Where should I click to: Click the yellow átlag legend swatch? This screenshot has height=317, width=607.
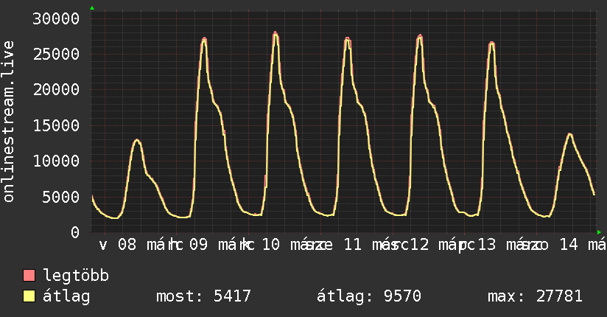pos(29,296)
